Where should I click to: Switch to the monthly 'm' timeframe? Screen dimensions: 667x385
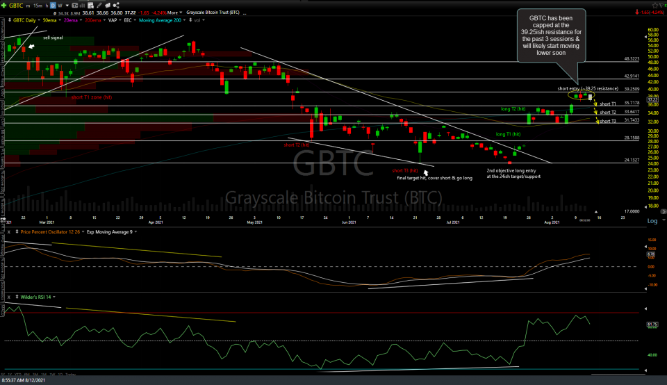[28, 6]
